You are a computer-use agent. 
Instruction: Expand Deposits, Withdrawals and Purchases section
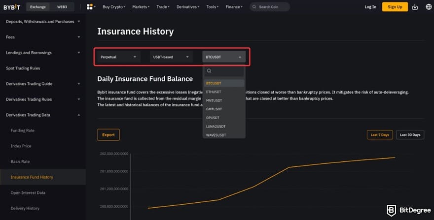coord(43,22)
